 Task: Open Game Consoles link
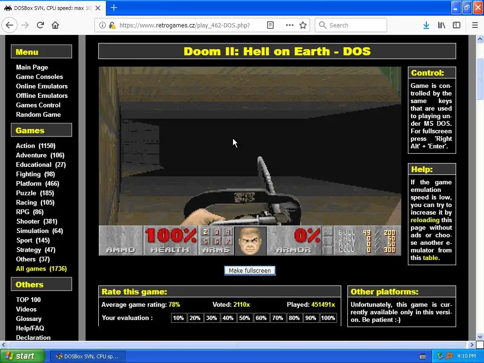click(40, 77)
